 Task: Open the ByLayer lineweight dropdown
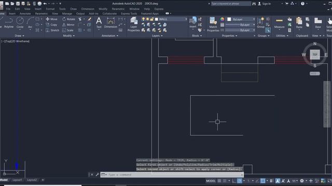coord(254,25)
